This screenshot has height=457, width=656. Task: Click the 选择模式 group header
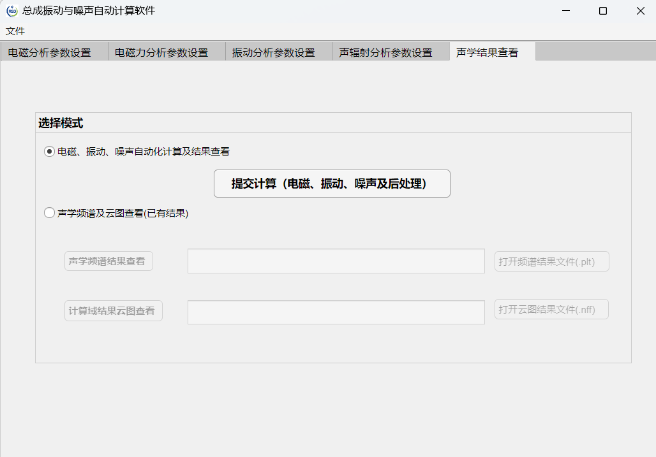61,123
